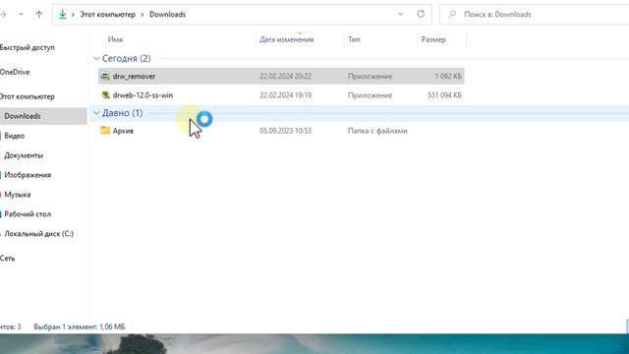Open 'Музыка' in the sidebar
Image resolution: width=629 pixels, height=354 pixels.
(x=18, y=195)
